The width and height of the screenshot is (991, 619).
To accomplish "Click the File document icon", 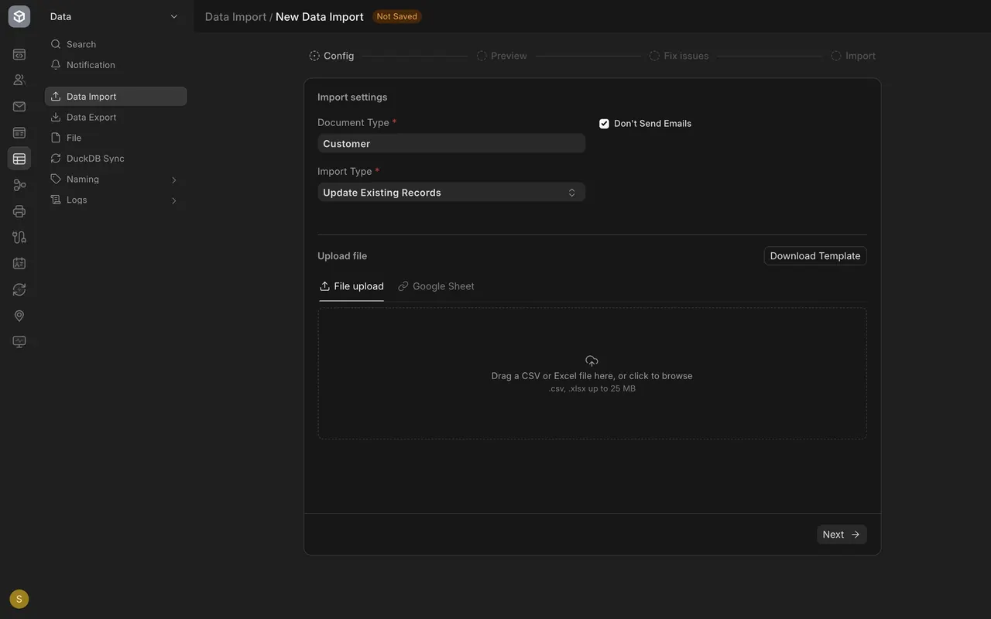I will pyautogui.click(x=56, y=138).
